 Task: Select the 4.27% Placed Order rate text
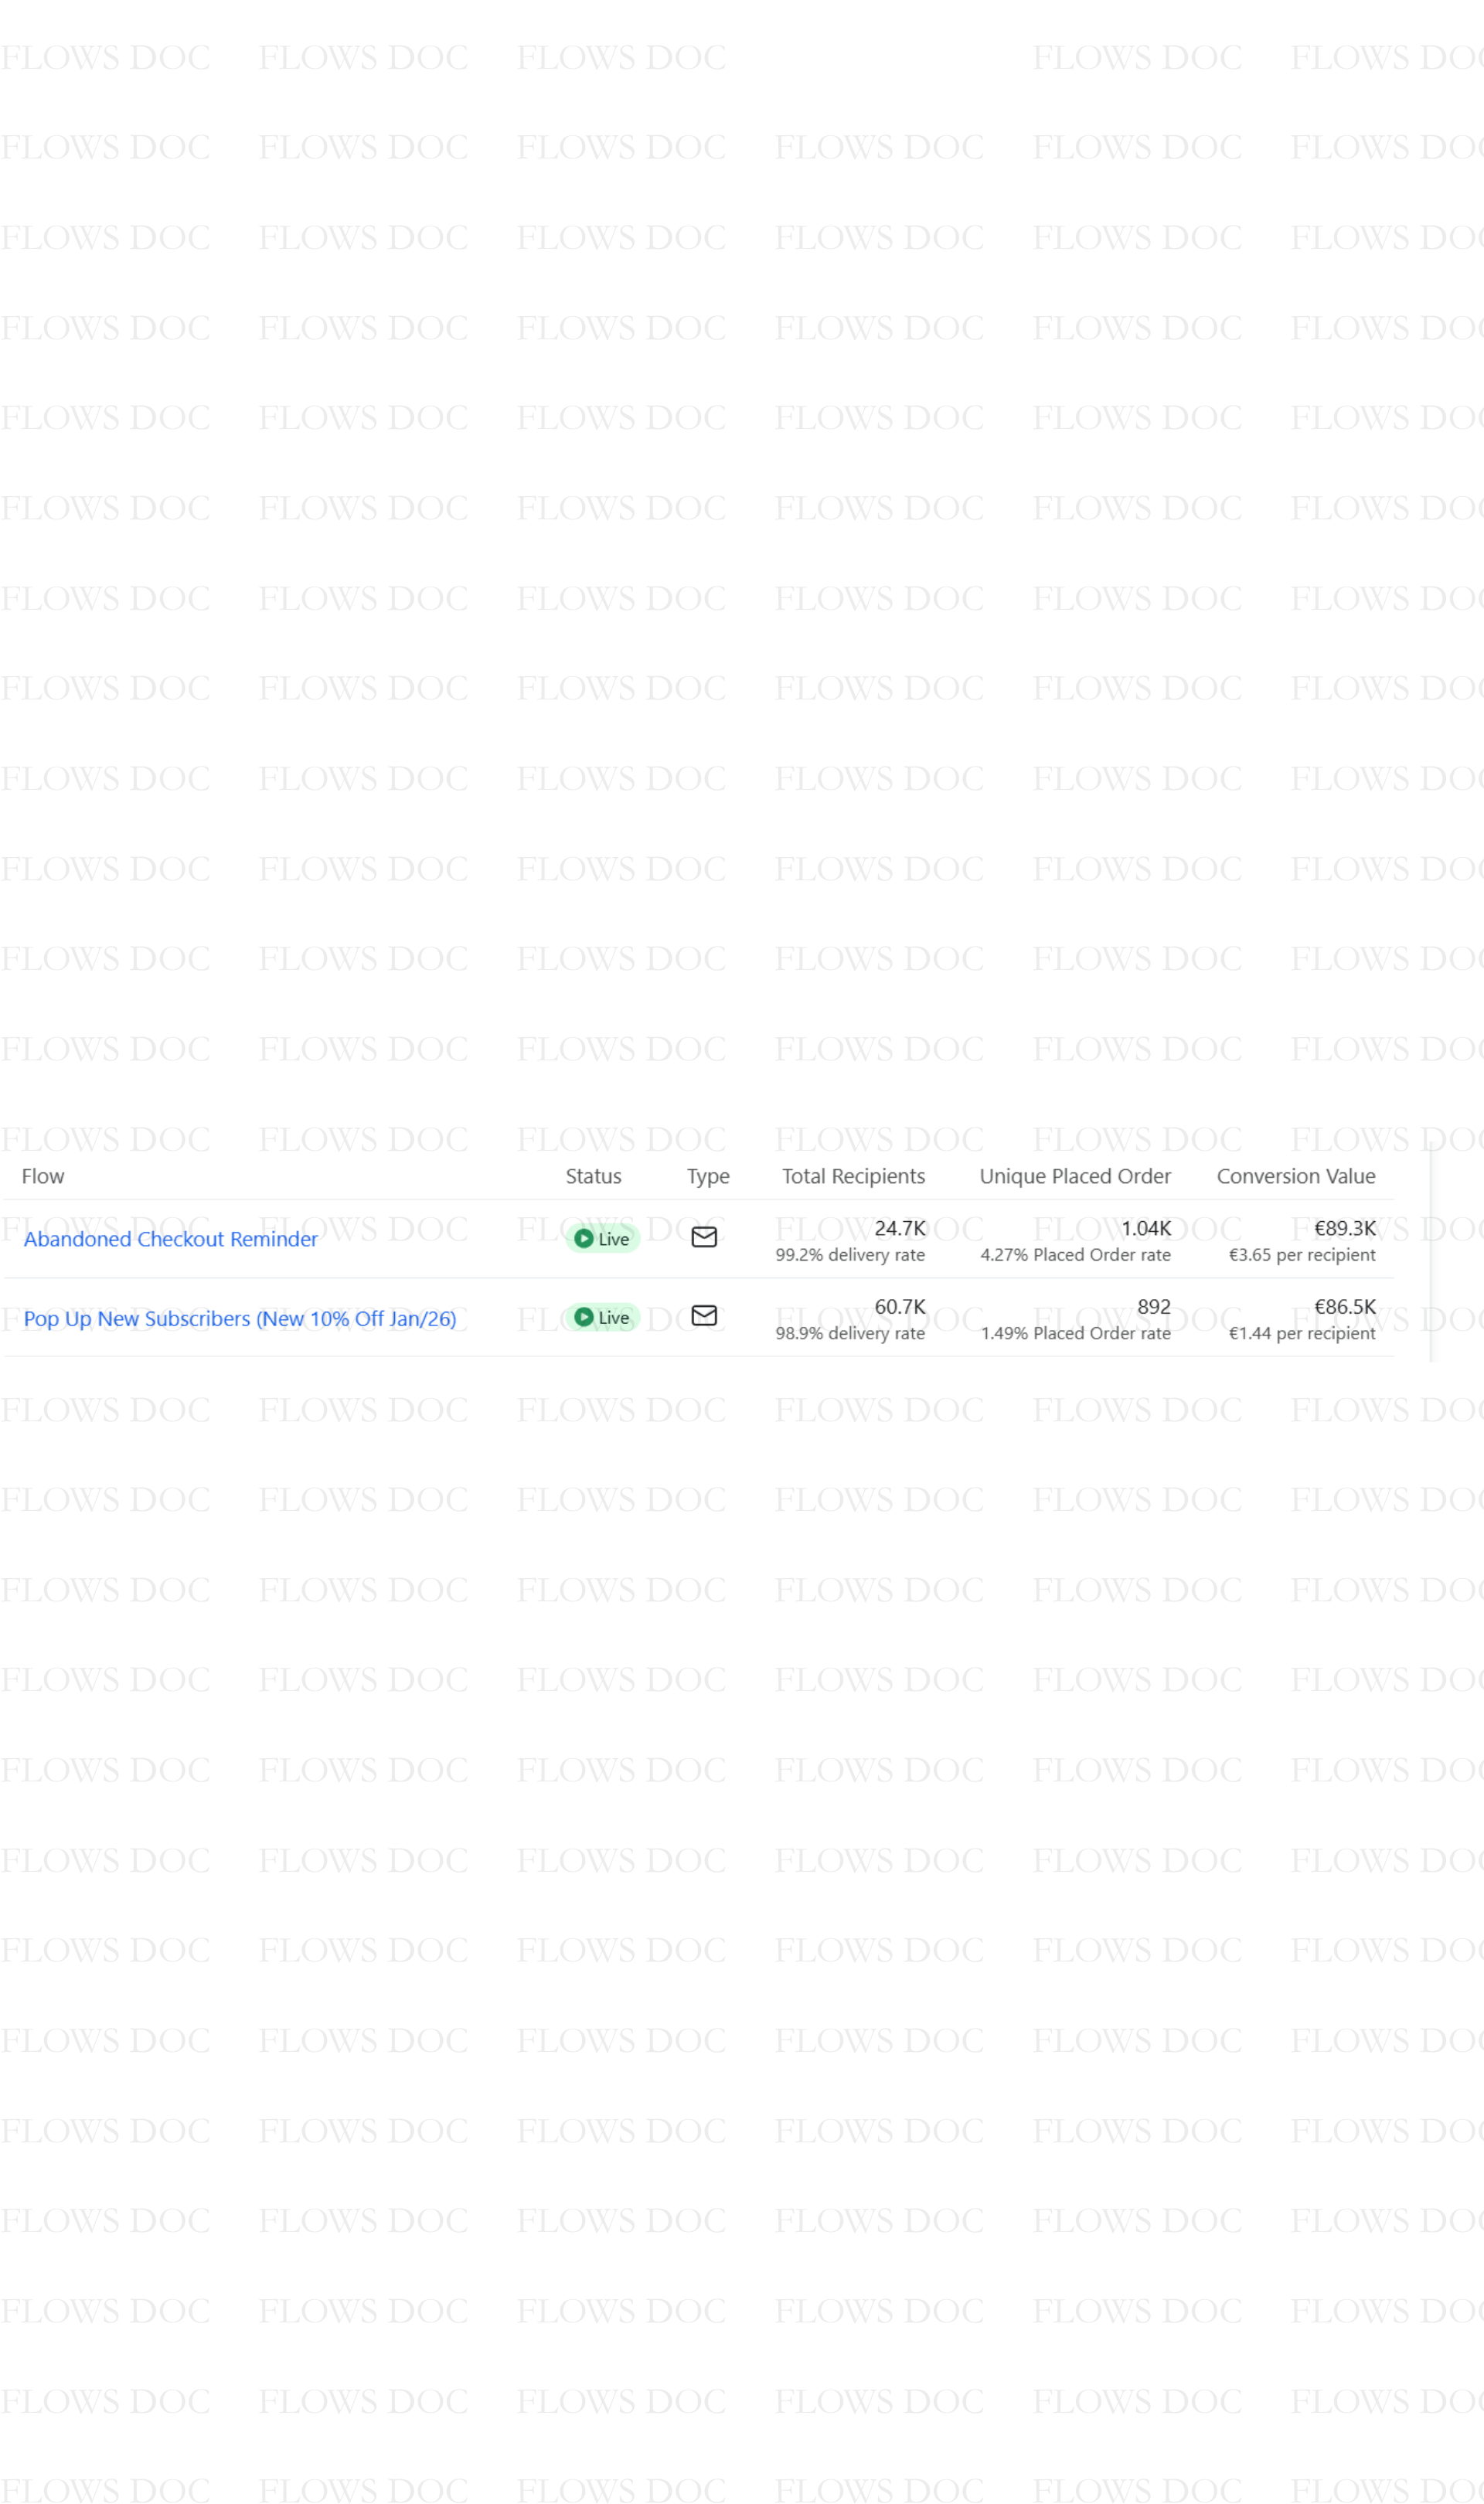point(1076,1254)
